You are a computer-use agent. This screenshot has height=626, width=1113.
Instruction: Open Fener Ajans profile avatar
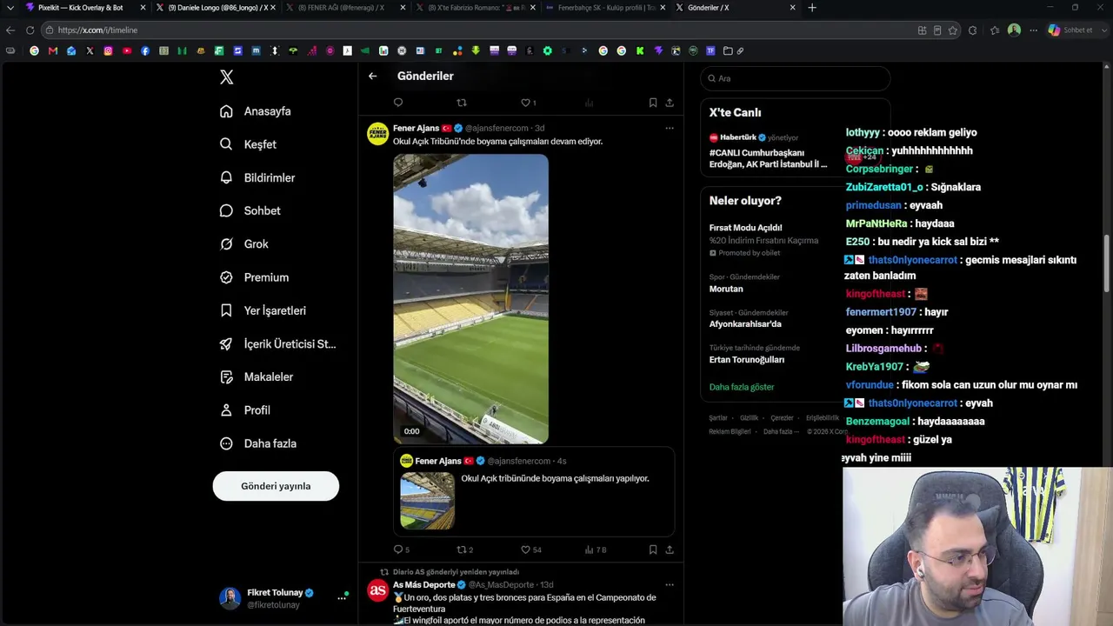tap(377, 134)
